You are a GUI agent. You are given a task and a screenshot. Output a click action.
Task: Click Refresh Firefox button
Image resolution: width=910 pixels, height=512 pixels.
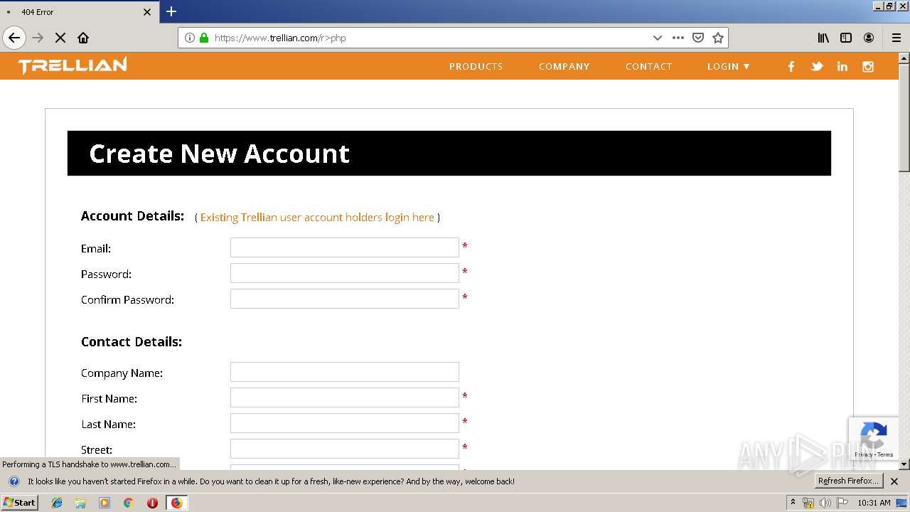848,481
